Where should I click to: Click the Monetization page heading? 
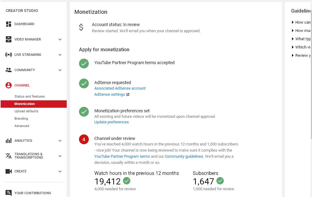click(x=91, y=12)
